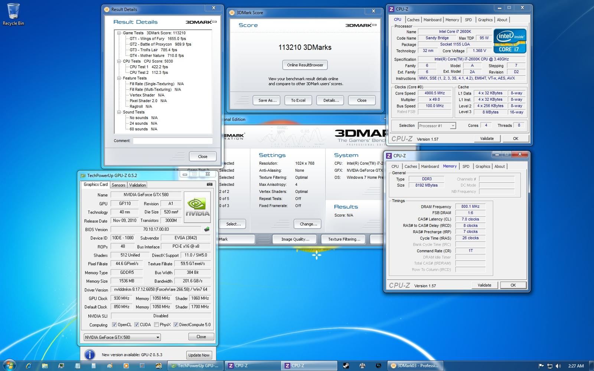Open the About tab in lower CPU-Z
This screenshot has width=594, height=371.
tap(500, 167)
